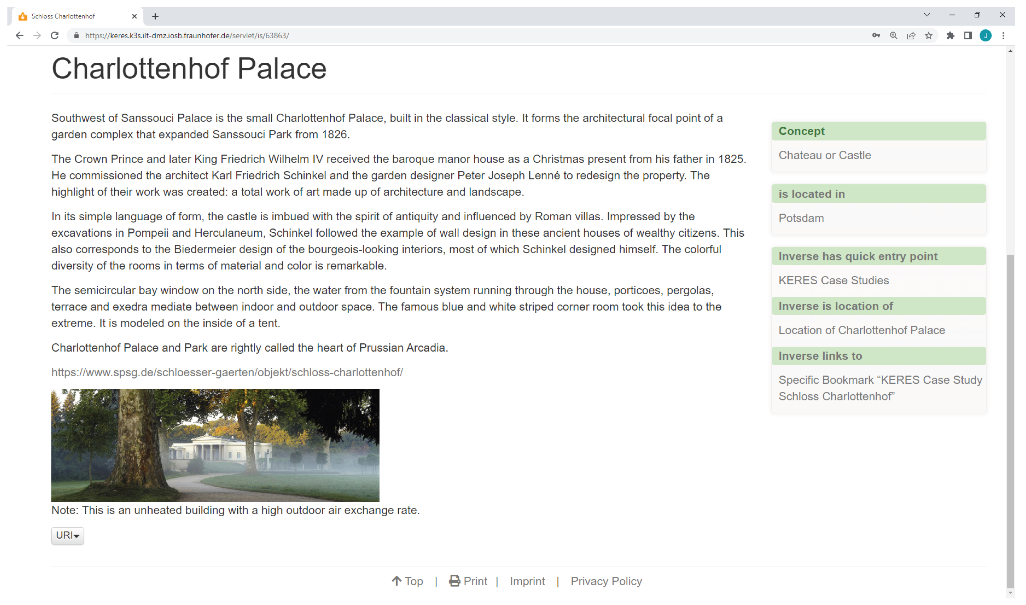Viewport: 1026px width, 605px height.
Task: Open a new browser tab
Action: (155, 16)
